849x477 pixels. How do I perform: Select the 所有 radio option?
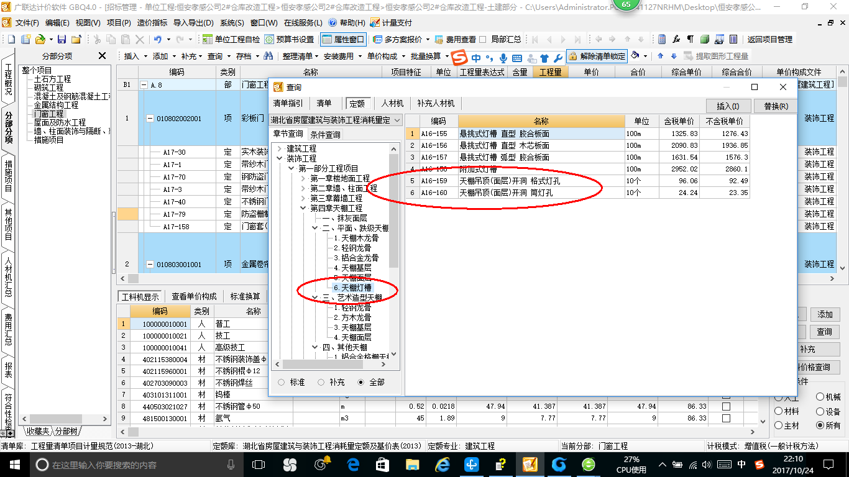820,425
